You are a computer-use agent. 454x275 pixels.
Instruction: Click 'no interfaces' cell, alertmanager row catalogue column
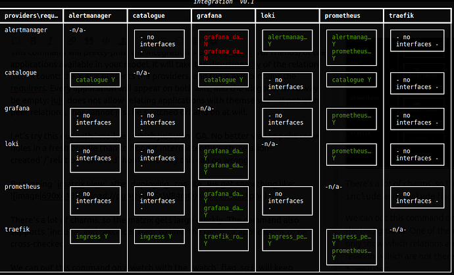pyautogui.click(x=159, y=44)
